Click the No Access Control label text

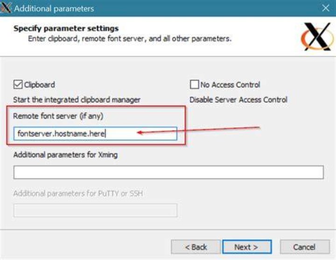[230, 85]
